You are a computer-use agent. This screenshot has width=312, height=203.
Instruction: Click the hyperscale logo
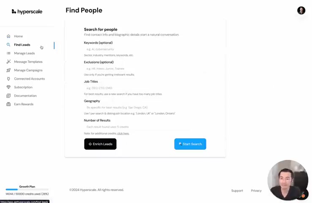point(27,11)
